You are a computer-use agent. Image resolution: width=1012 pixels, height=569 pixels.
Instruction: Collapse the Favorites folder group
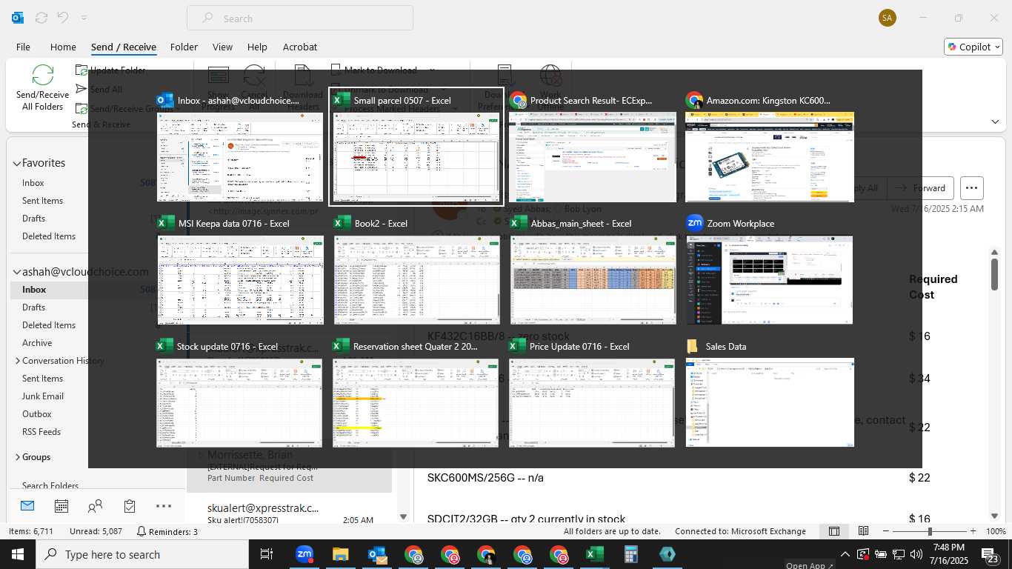[x=16, y=163]
